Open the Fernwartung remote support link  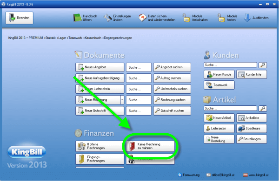189,175
